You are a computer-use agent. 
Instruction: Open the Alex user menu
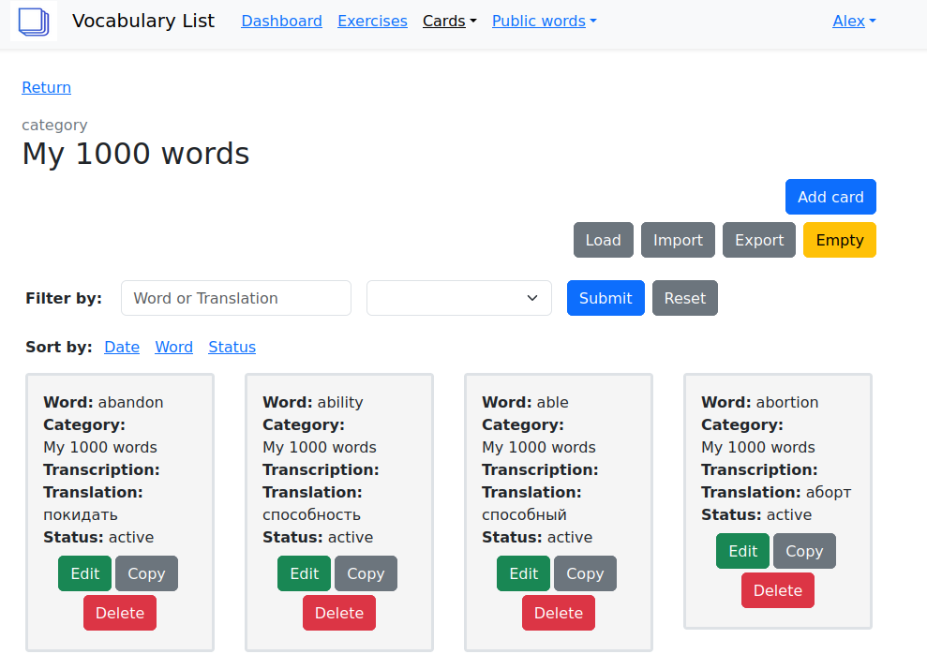point(853,21)
